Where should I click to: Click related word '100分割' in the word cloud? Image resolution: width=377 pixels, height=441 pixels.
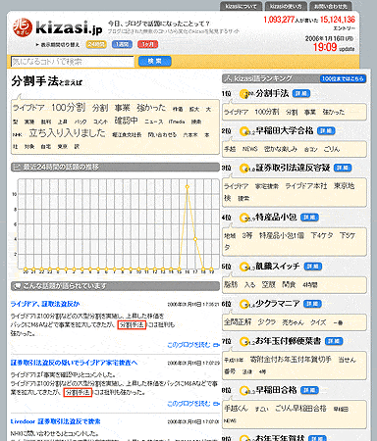[x=69, y=108]
